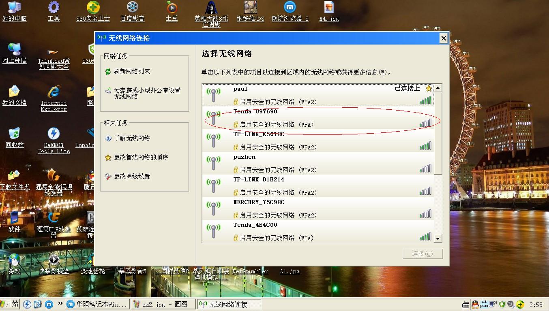Click the home or small office setup icon
The height and width of the screenshot is (311, 549).
(108, 91)
